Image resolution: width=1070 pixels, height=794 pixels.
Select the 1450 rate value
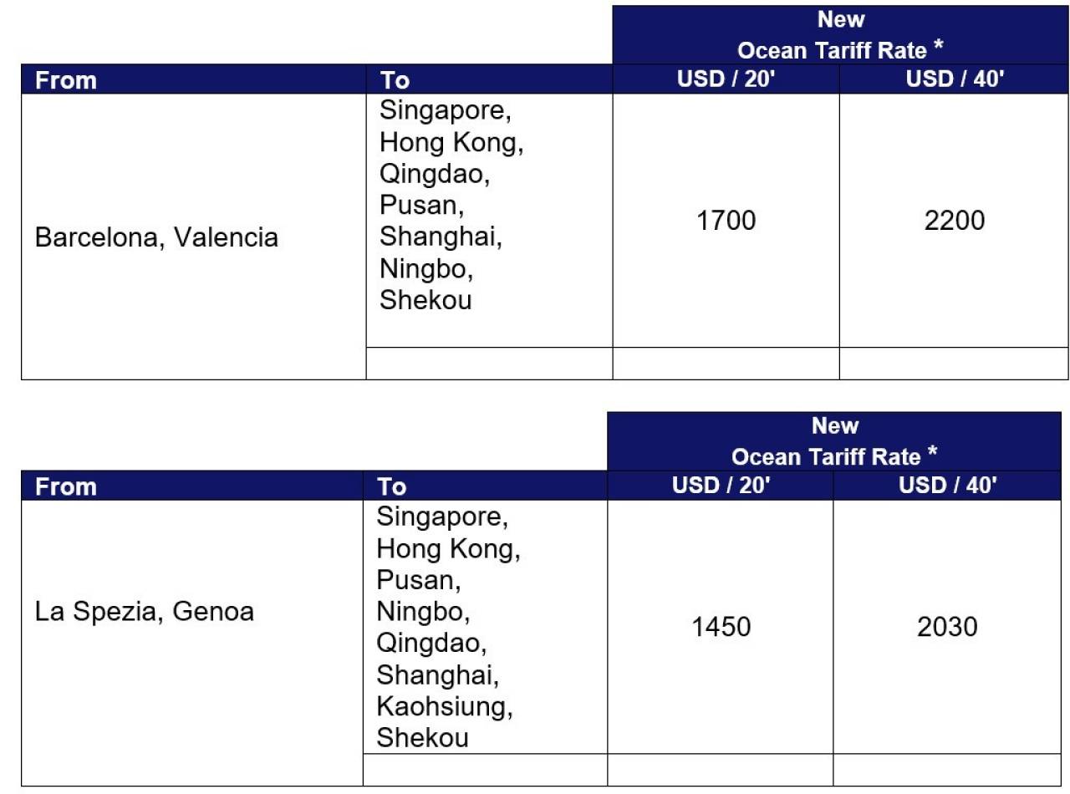pyautogui.click(x=721, y=627)
